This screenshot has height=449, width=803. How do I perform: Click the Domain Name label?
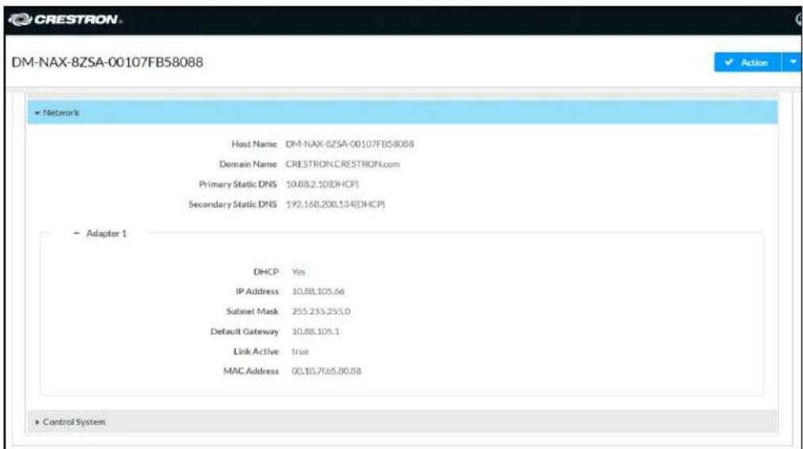pos(248,164)
